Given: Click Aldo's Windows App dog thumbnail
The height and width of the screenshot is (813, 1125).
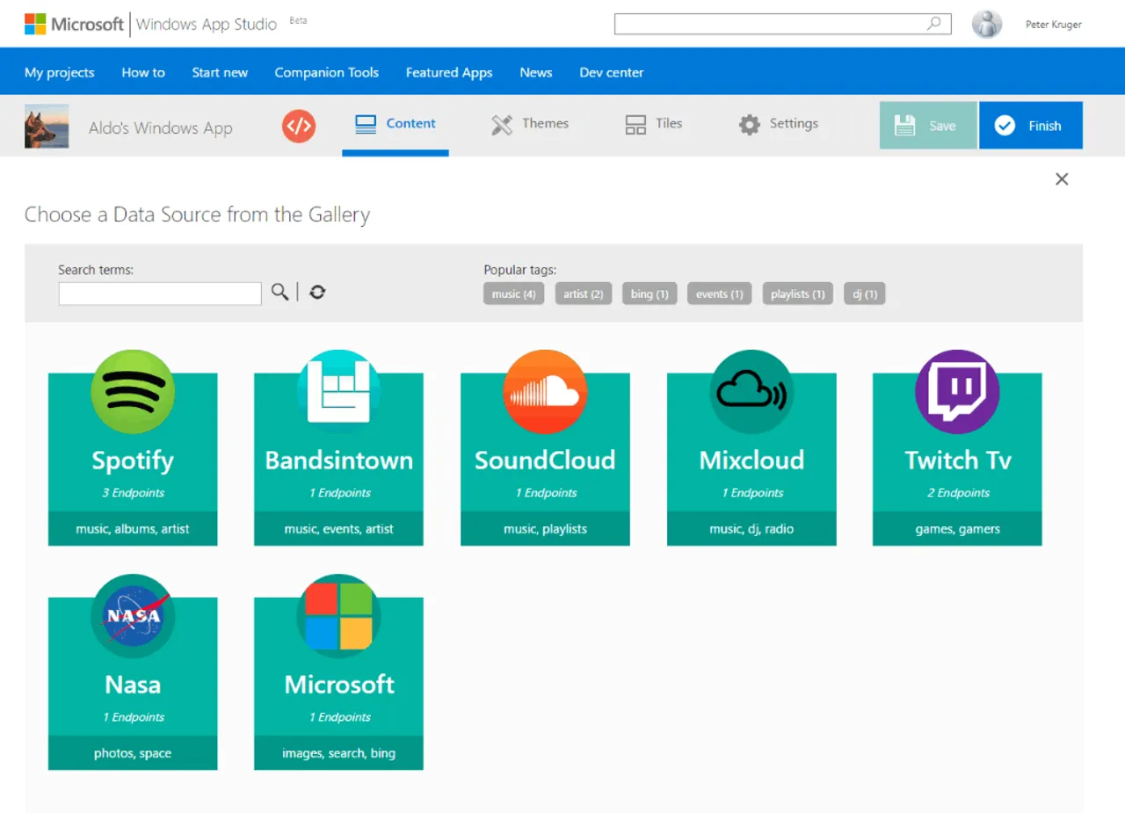Looking at the screenshot, I should pos(47,126).
